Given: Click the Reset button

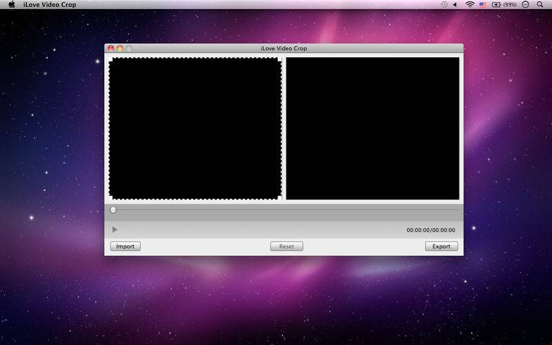Looking at the screenshot, I should (x=286, y=246).
